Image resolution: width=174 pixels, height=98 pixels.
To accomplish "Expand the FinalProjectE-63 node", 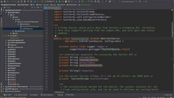I will pos(6,40).
